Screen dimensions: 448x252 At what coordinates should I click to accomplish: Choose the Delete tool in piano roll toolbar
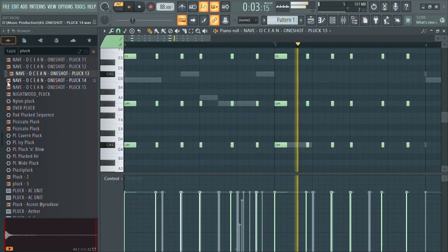click(170, 31)
